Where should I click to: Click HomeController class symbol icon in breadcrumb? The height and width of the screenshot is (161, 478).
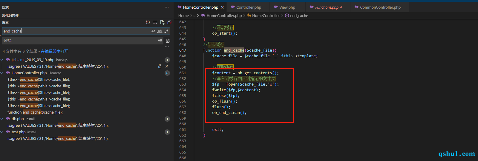(x=249, y=16)
